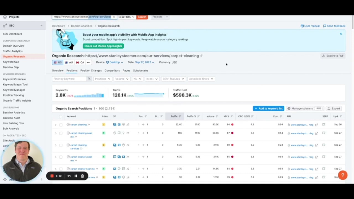Open the Positions filter dropdown
The image size is (354, 199).
click(x=102, y=79)
